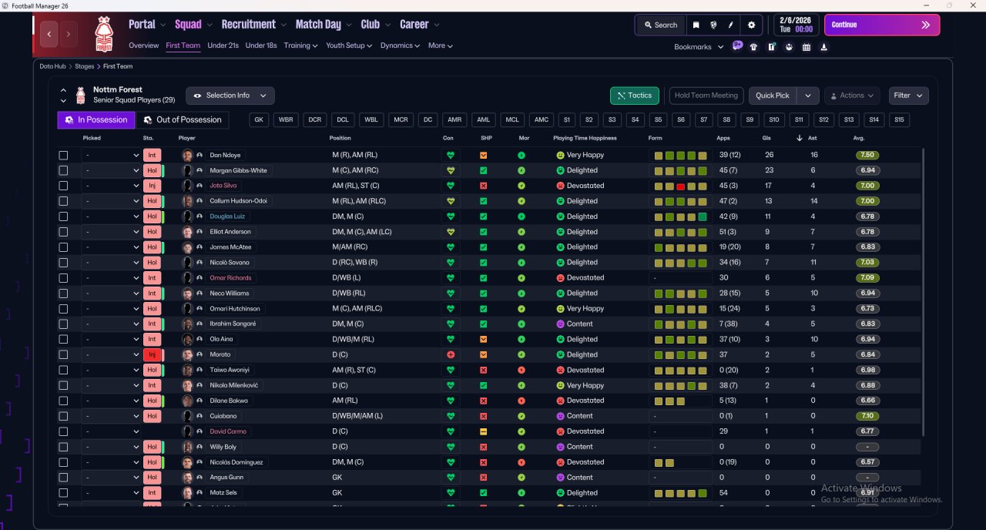
Task: Click the shirt icon in shortcuts bar
Action: click(753, 47)
